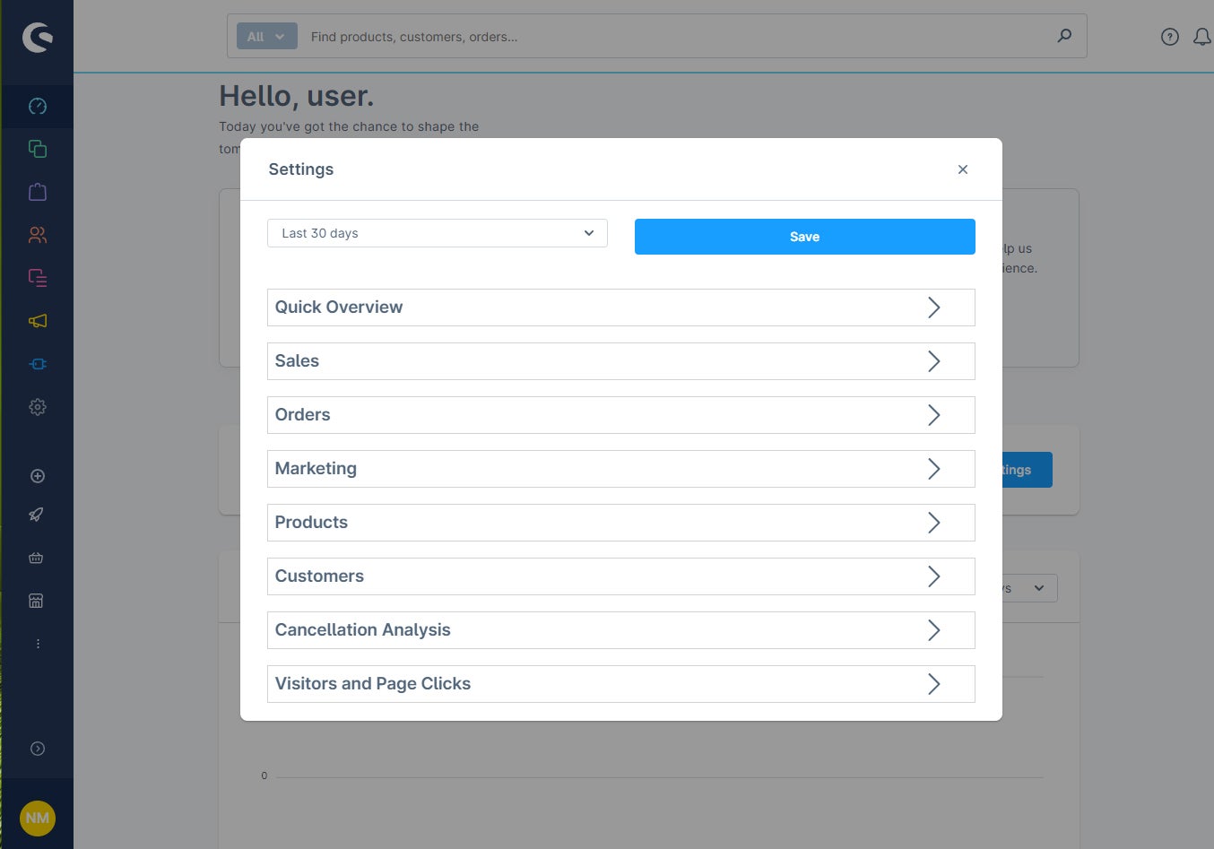This screenshot has width=1214, height=849.
Task: Click the circled plus icon in sidebar
Action: coord(38,476)
